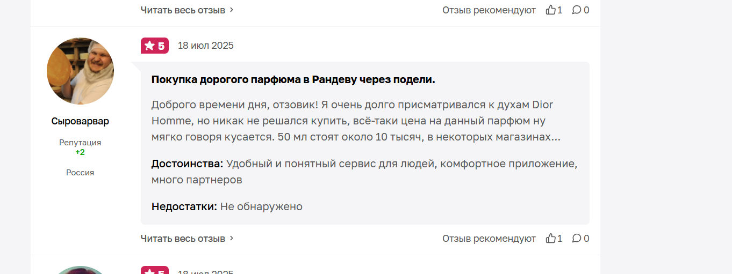Click thumbs-up icon of the previous review
The image size is (732, 274).
pyautogui.click(x=550, y=10)
